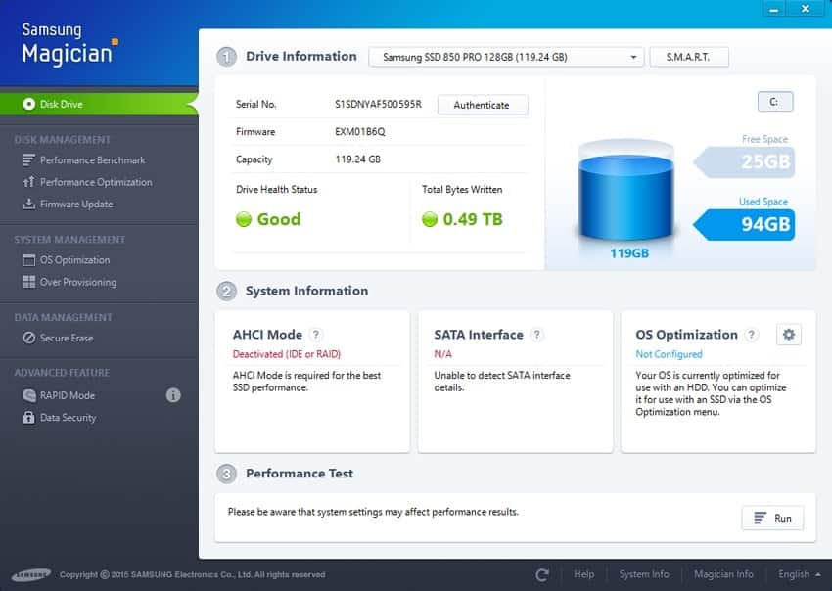Click the RAPID Mode info icon
Viewport: 832px width, 591px height.
[173, 395]
